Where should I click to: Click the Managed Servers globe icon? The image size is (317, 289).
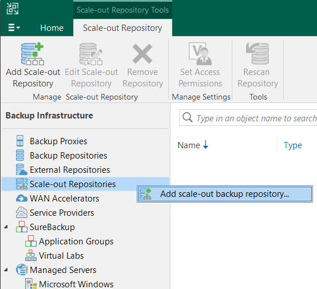tap(21, 270)
